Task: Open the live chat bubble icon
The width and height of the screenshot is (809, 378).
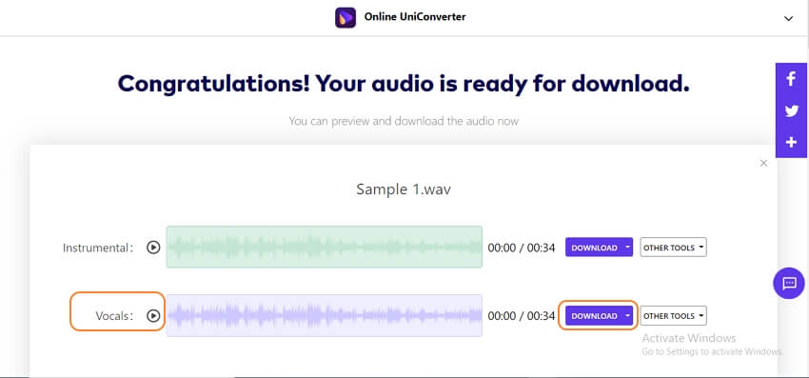Action: (x=789, y=283)
